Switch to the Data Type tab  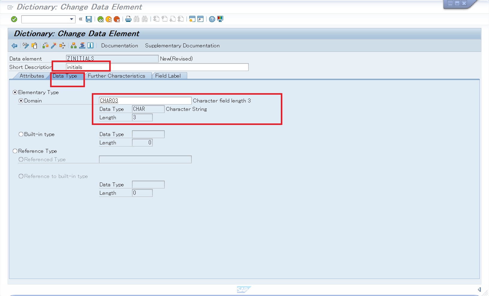coord(65,76)
